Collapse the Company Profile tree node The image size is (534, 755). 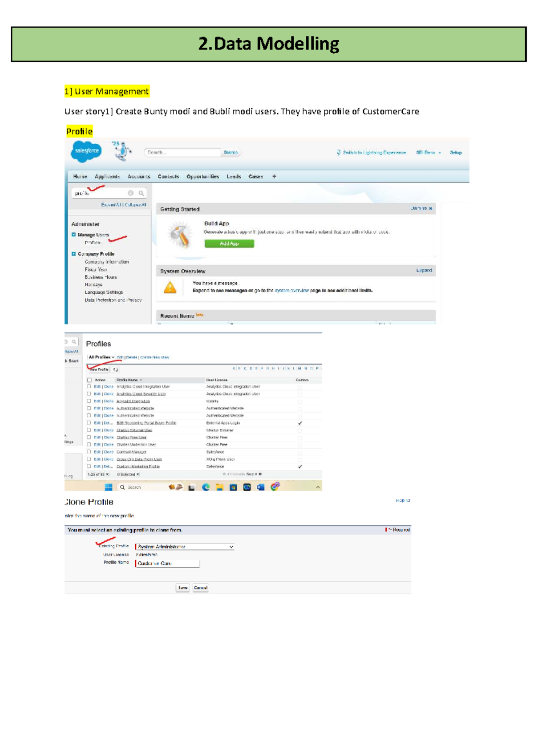tap(74, 254)
